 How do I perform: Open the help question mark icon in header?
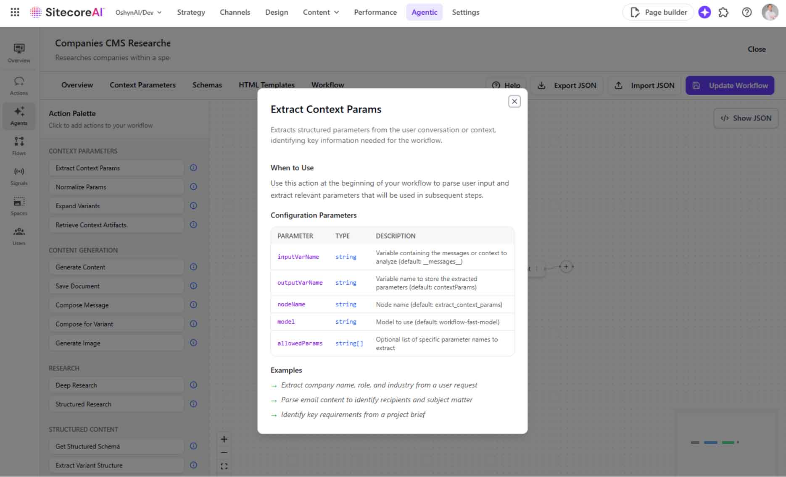click(x=746, y=12)
